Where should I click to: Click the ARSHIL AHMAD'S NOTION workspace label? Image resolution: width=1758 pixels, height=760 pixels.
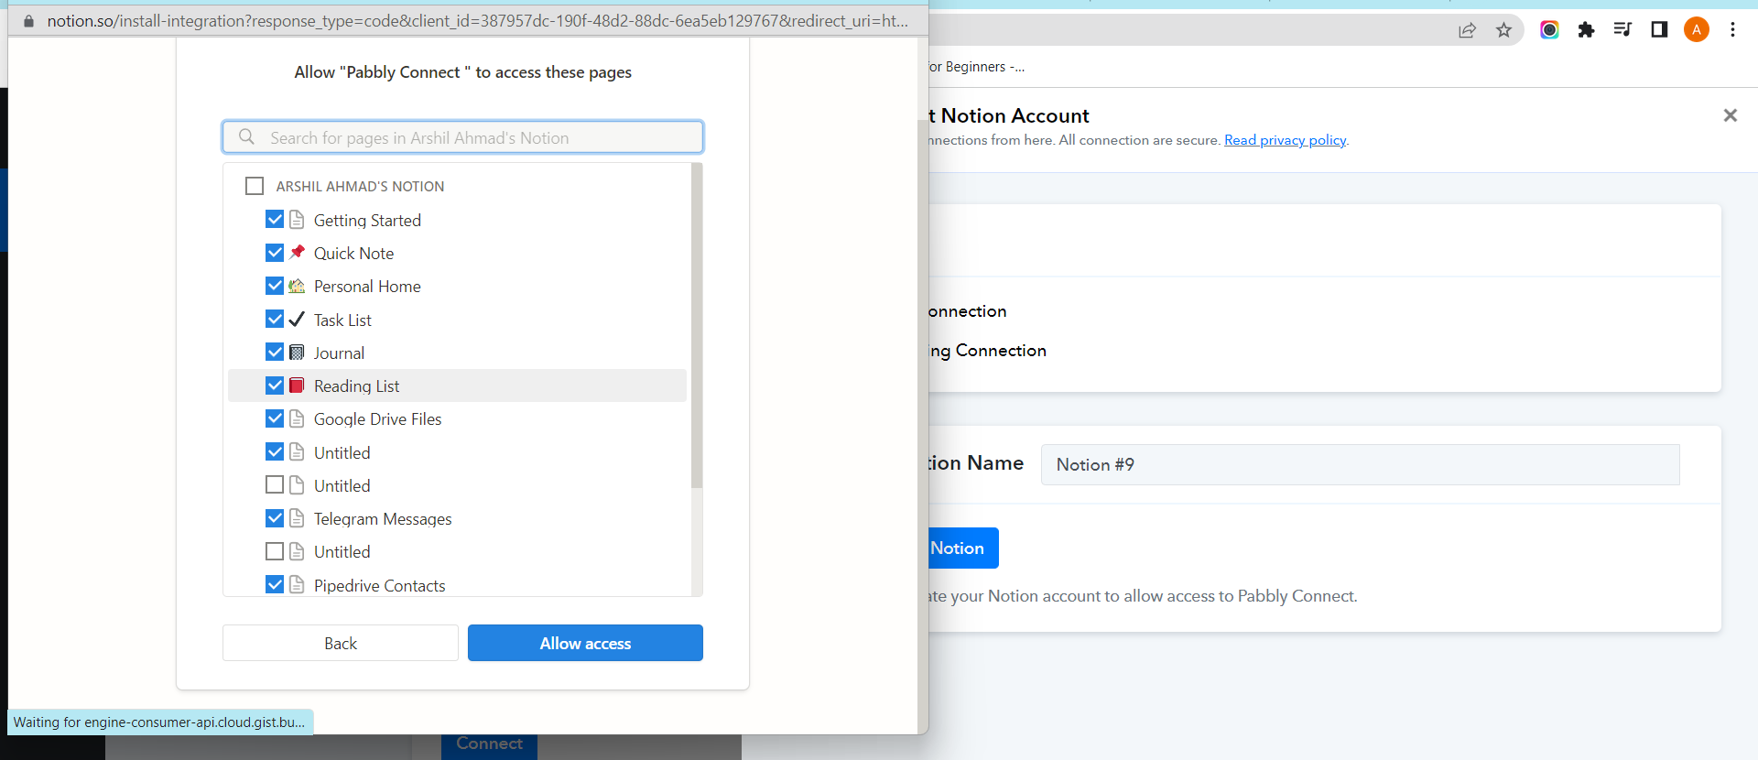pyautogui.click(x=360, y=187)
